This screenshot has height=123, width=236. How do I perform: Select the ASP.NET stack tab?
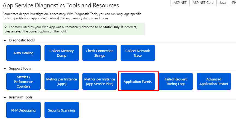pyautogui.click(x=180, y=3)
